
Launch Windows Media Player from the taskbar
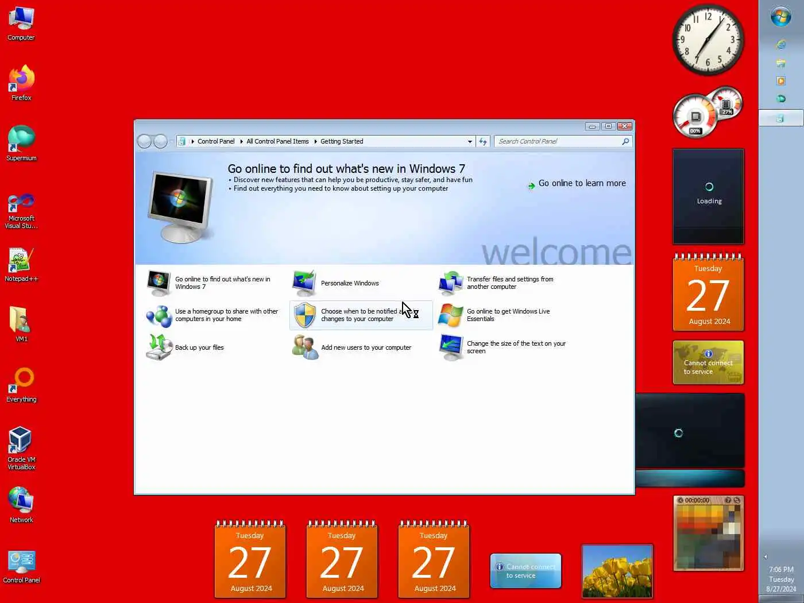(x=781, y=81)
